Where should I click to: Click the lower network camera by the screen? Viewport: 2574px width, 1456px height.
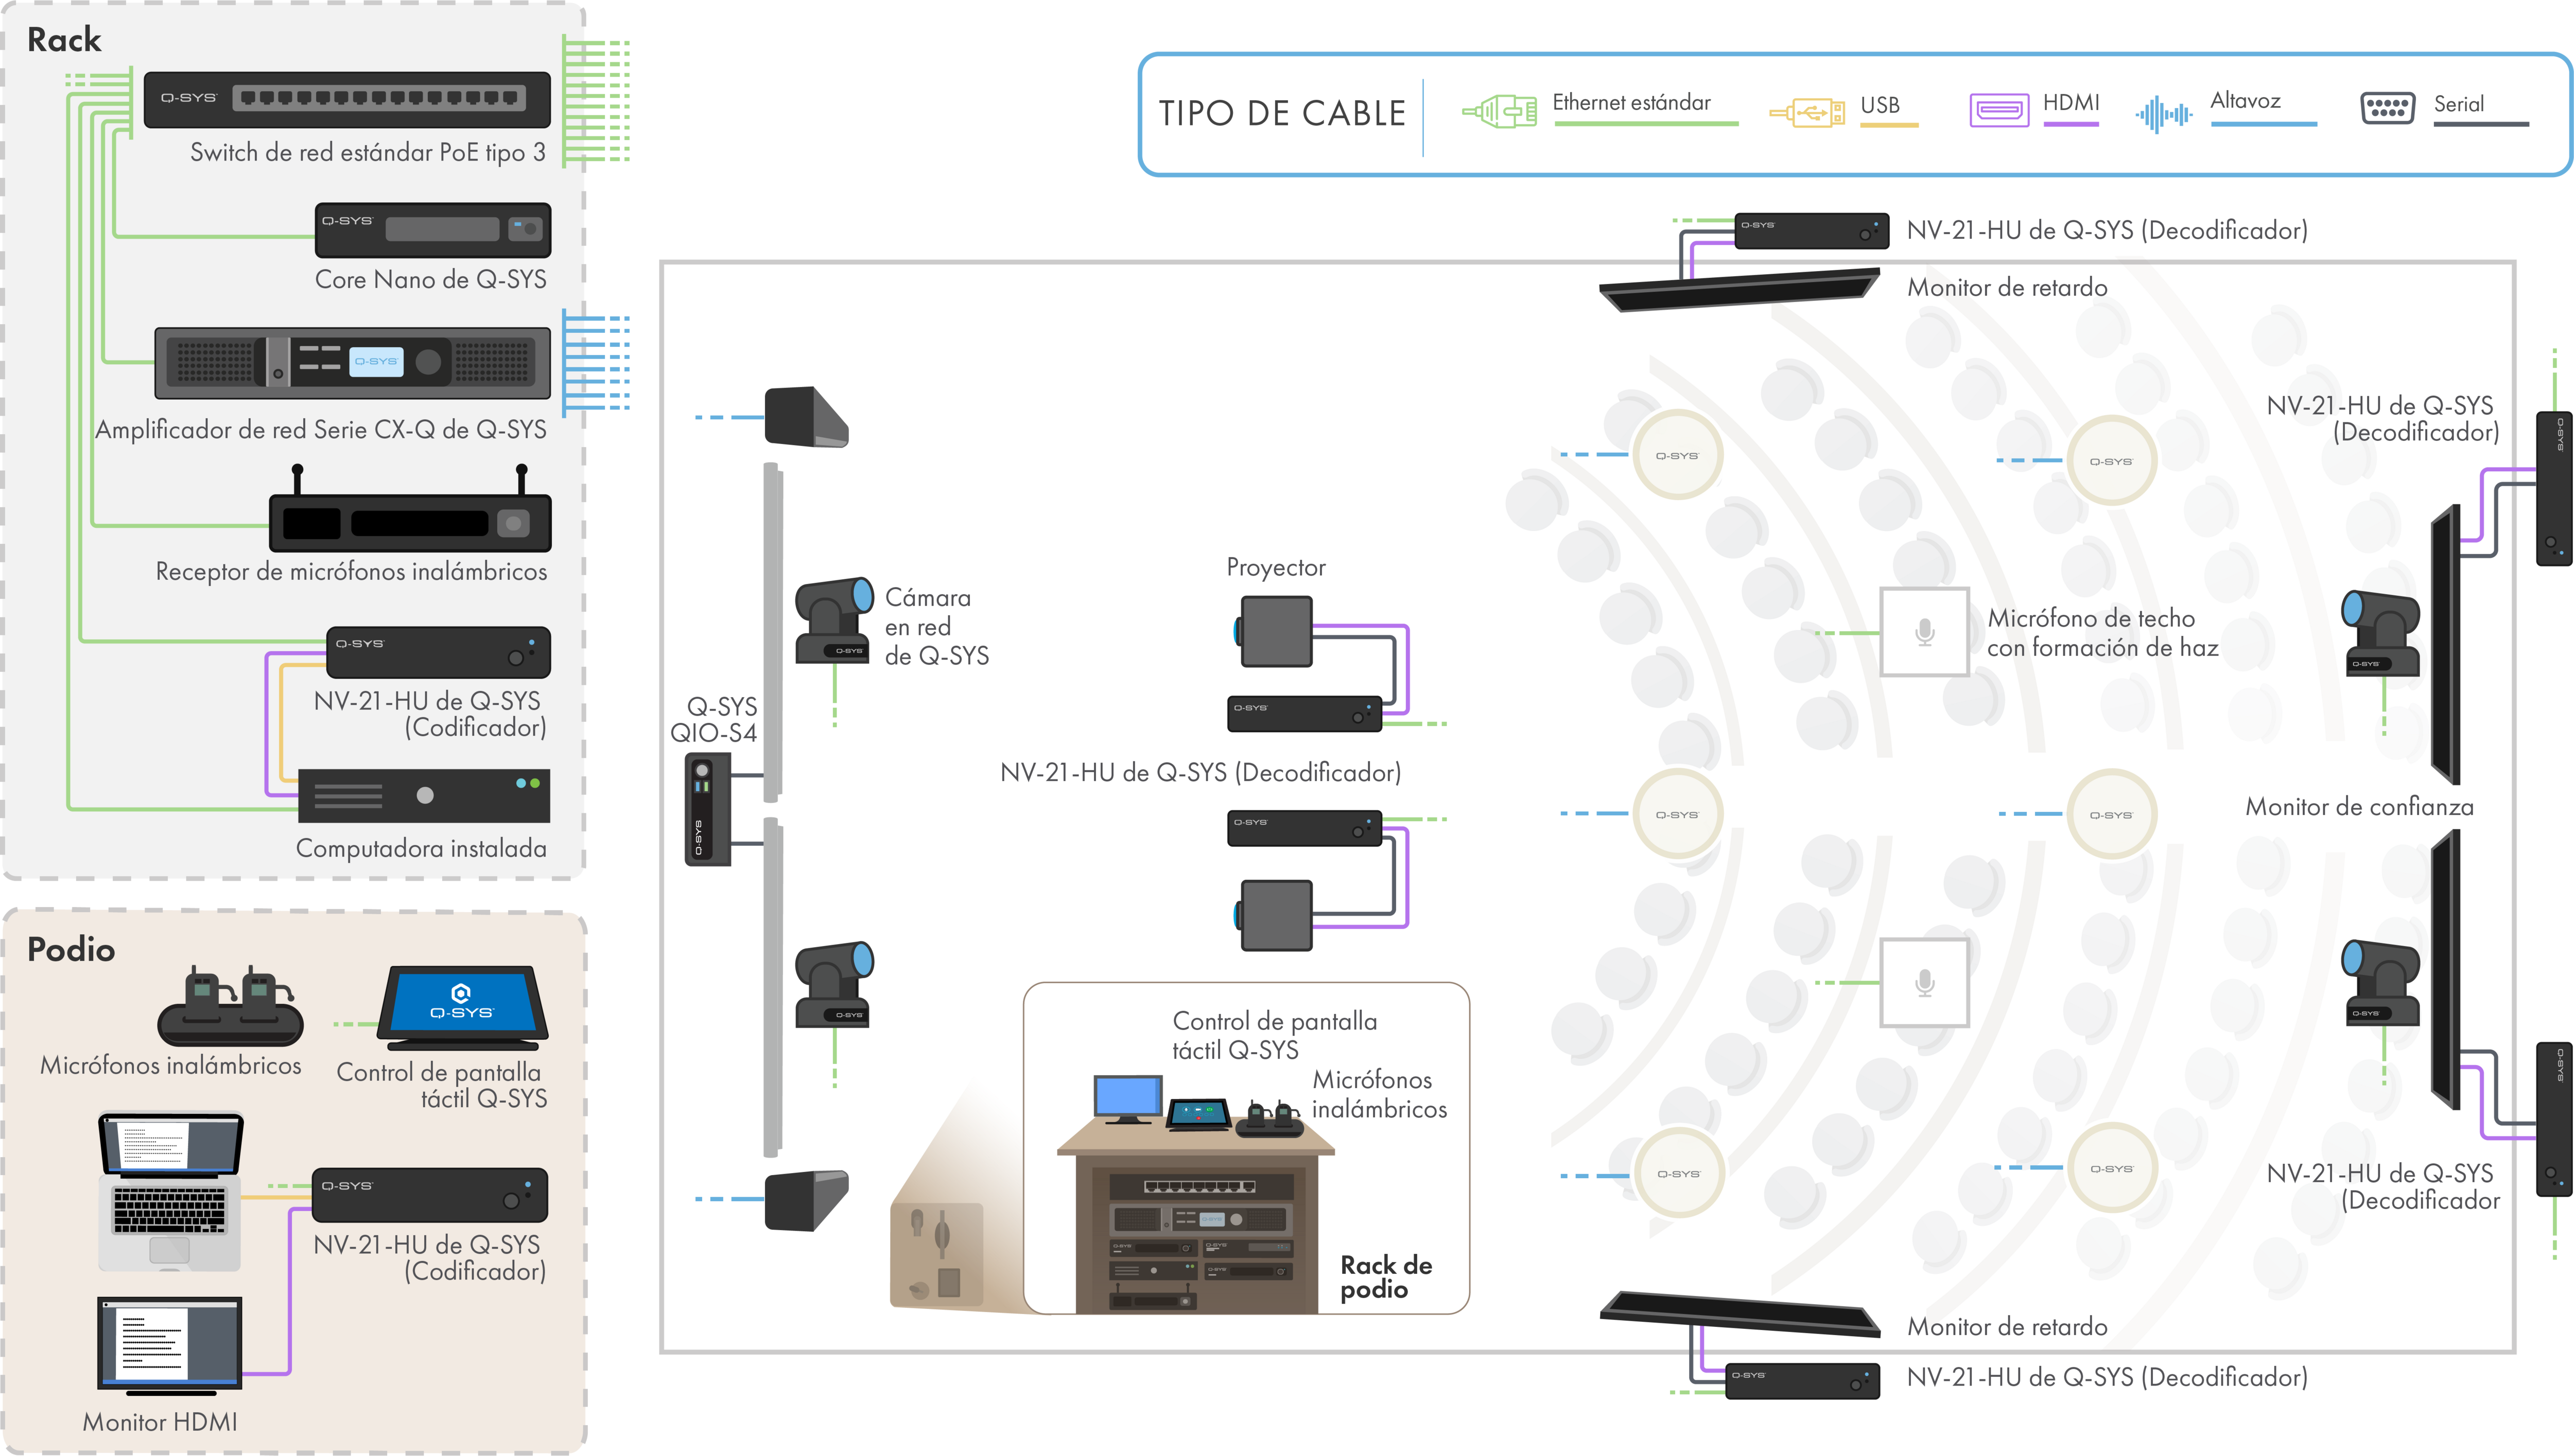[x=833, y=984]
